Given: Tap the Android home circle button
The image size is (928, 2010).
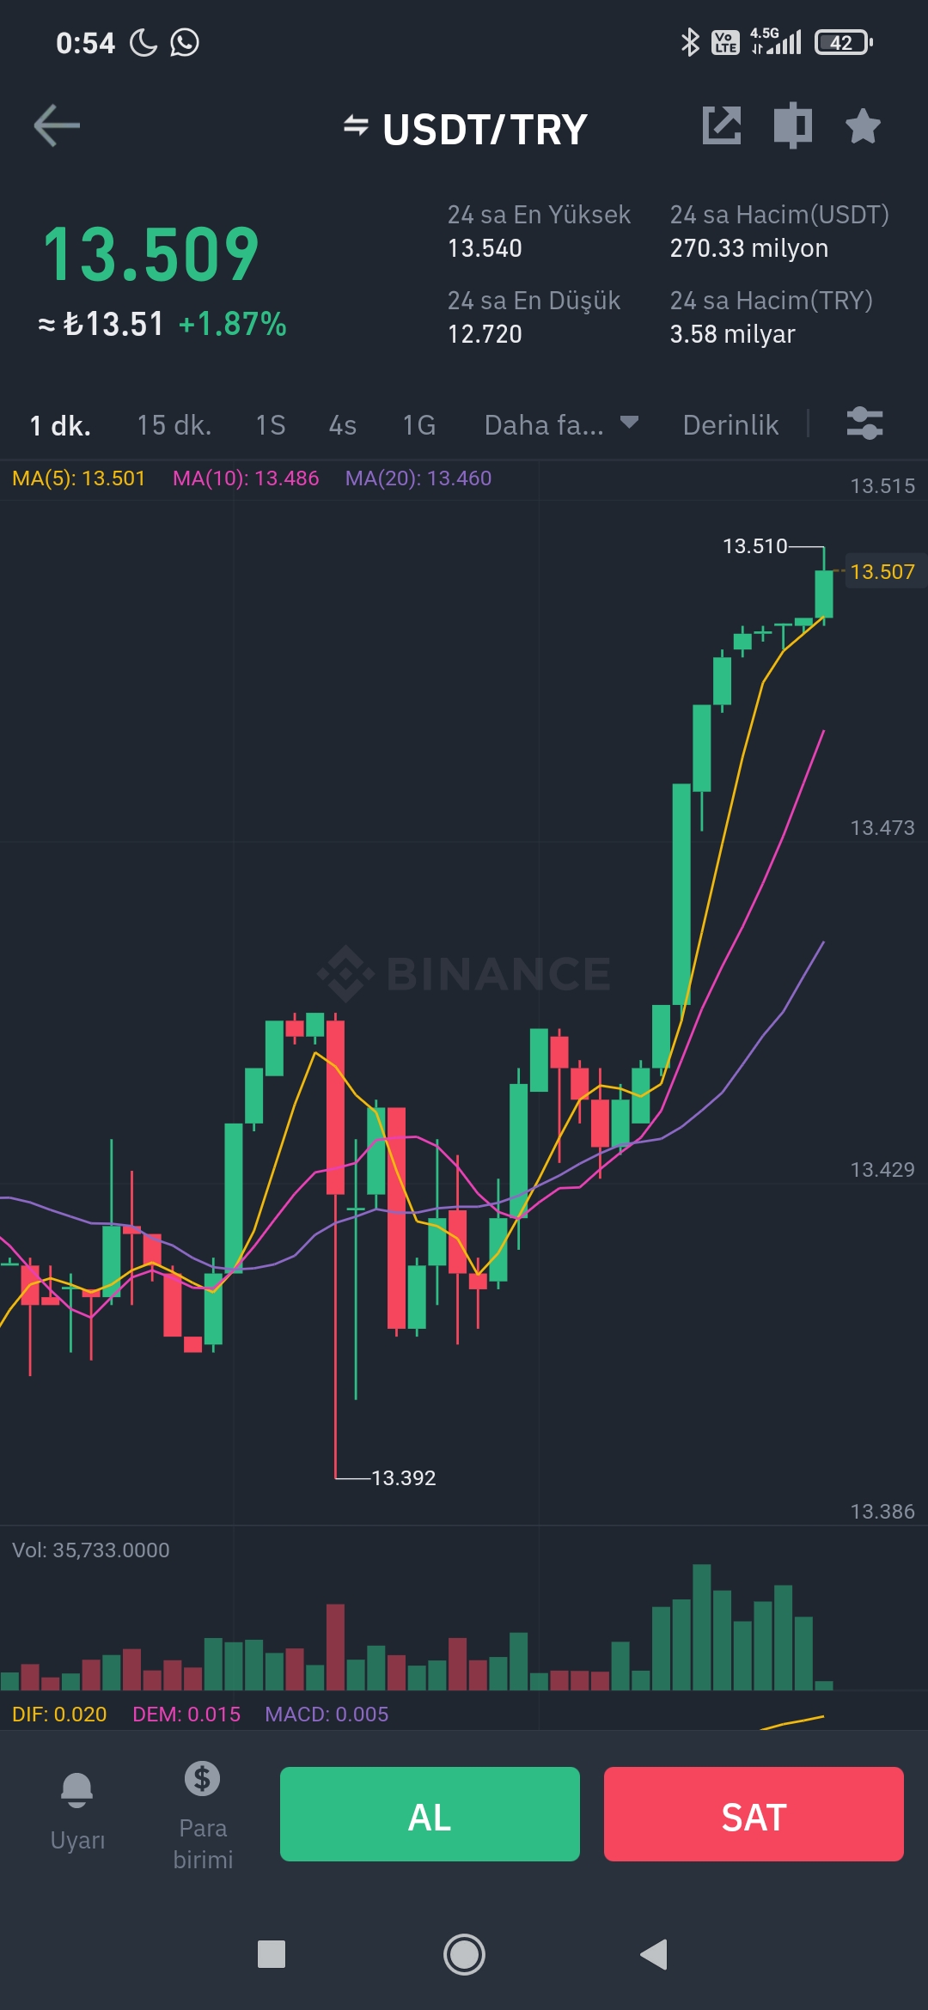Looking at the screenshot, I should click(464, 1955).
